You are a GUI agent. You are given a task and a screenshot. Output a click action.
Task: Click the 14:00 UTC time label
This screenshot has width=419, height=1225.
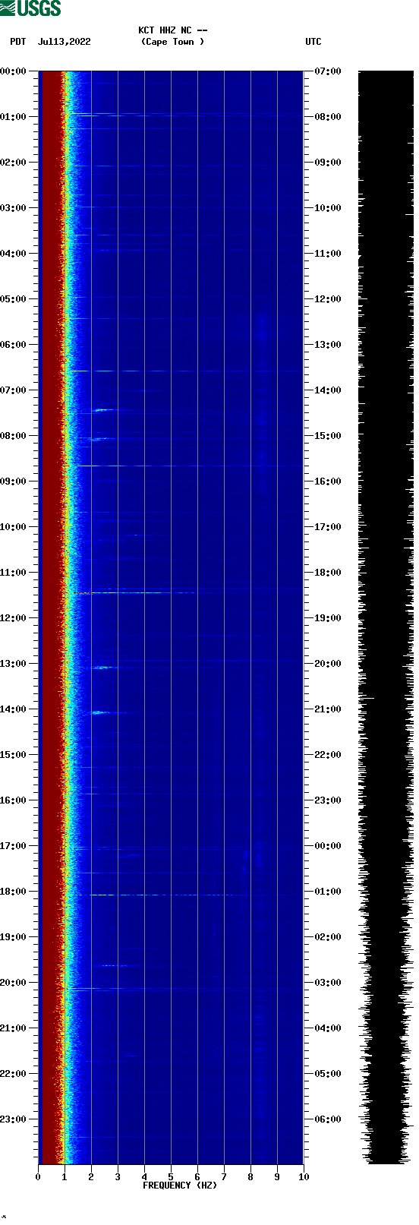click(328, 390)
